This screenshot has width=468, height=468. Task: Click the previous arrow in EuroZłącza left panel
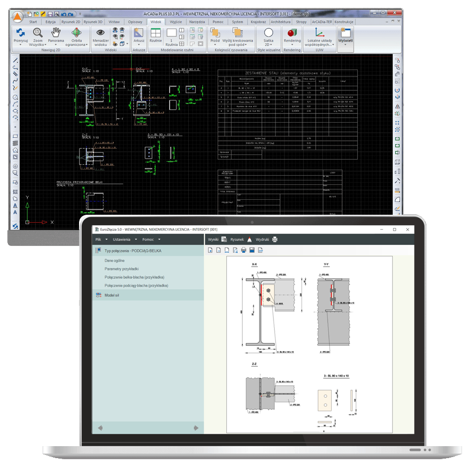point(100,428)
